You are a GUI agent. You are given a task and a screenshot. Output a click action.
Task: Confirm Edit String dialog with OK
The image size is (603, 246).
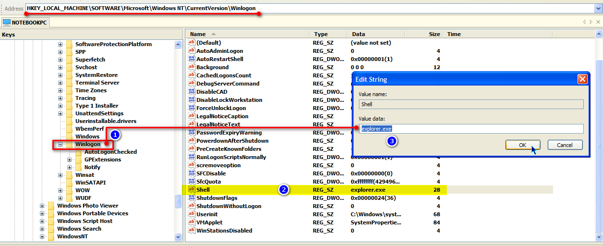pyautogui.click(x=523, y=145)
